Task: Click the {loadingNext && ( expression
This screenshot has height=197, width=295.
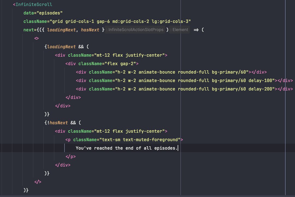Action: pyautogui.click(x=67, y=47)
